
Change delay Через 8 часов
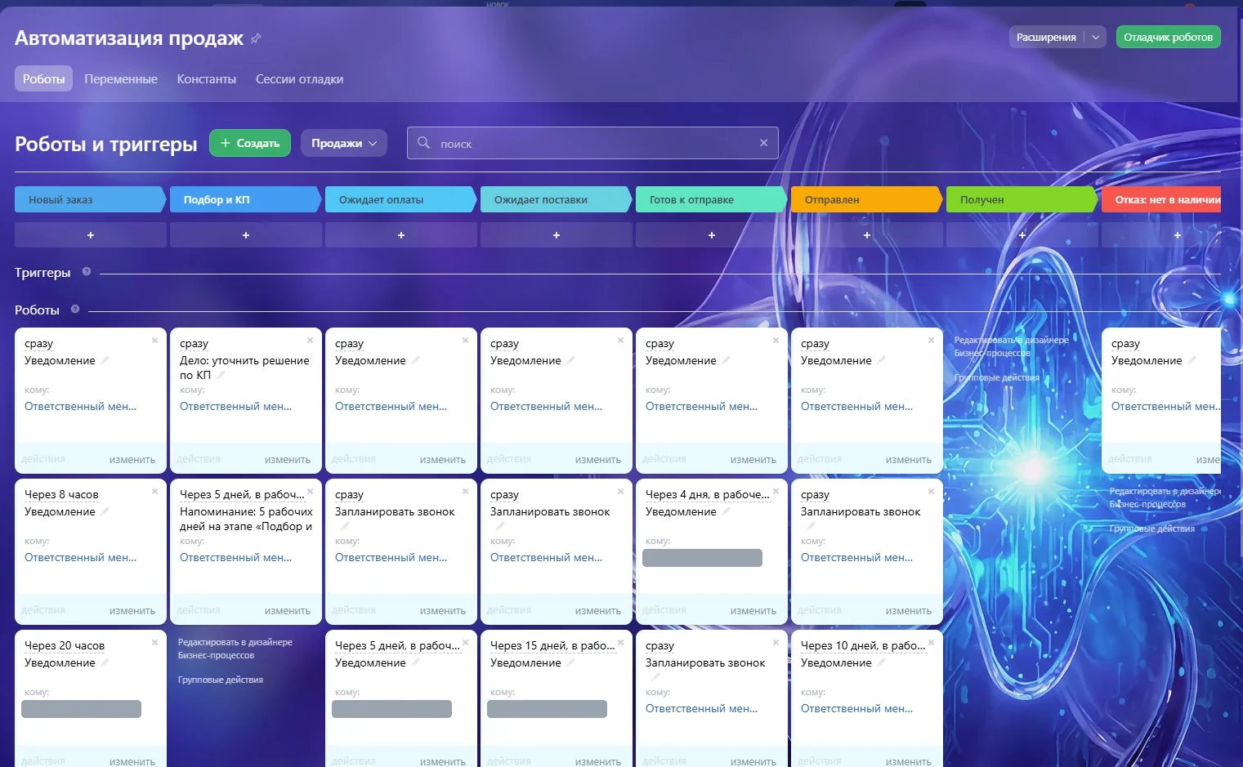point(61,494)
